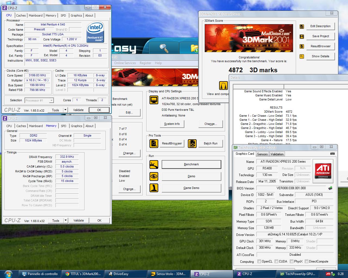This screenshot has width=348, height=278.
Task: Click the ATI tray icon in the taskbar
Action: tap(328, 274)
